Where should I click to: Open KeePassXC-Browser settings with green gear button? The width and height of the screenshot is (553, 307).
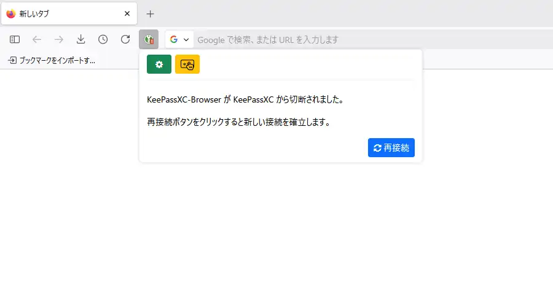click(159, 64)
